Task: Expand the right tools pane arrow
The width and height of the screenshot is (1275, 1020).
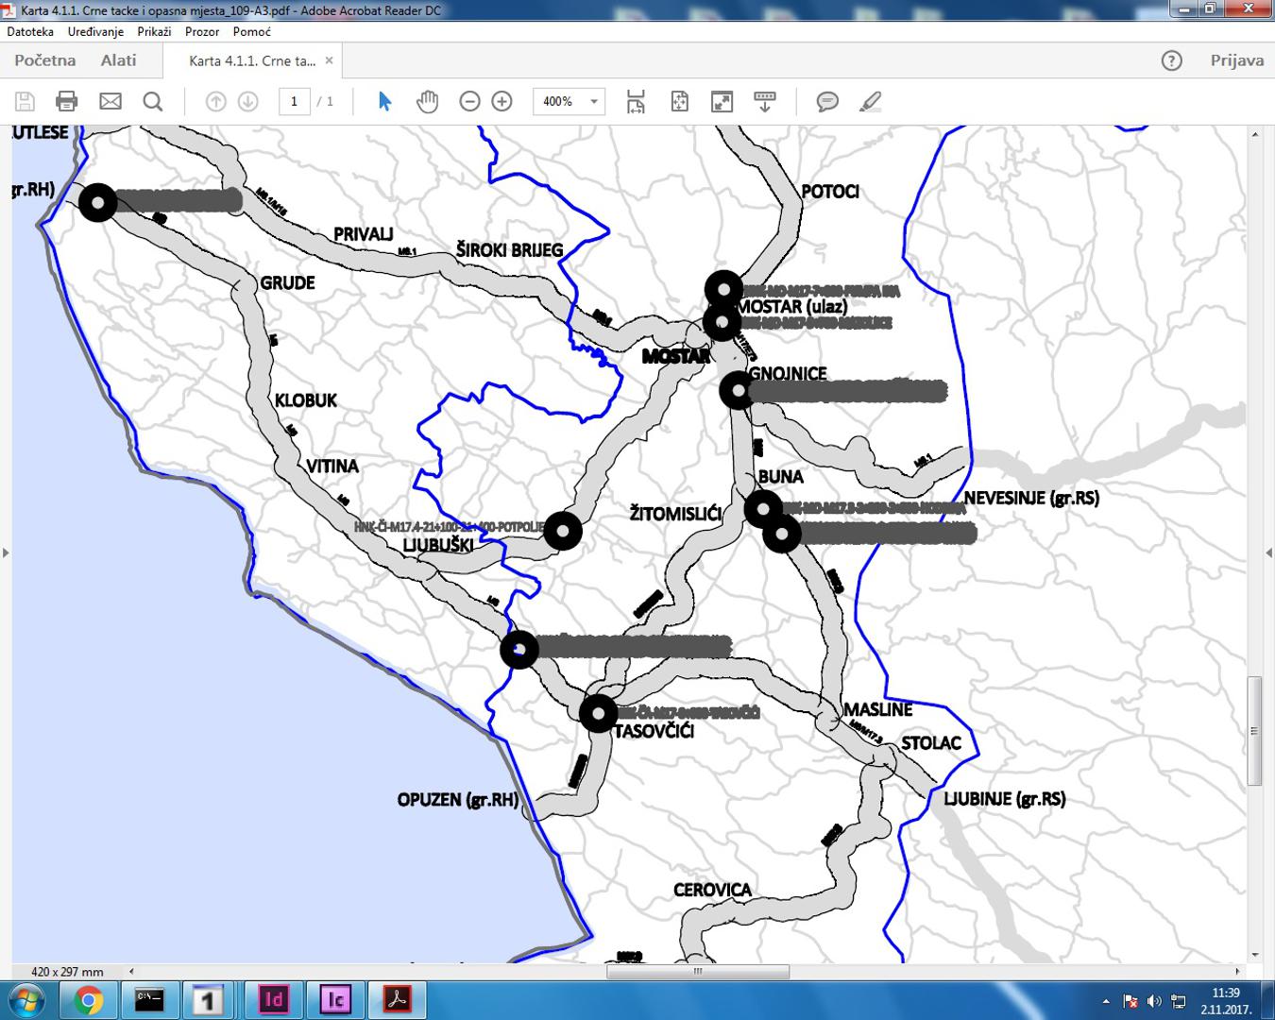Action: [1268, 552]
